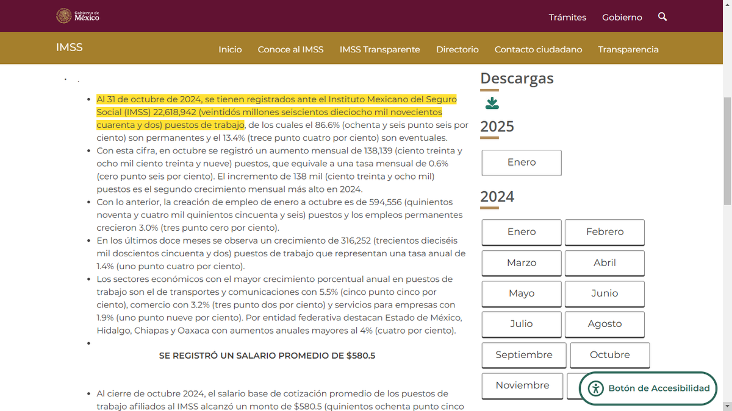Click paragraph about transportes y comunicaciones sector
Screen dimensions: 732x411
point(279,304)
